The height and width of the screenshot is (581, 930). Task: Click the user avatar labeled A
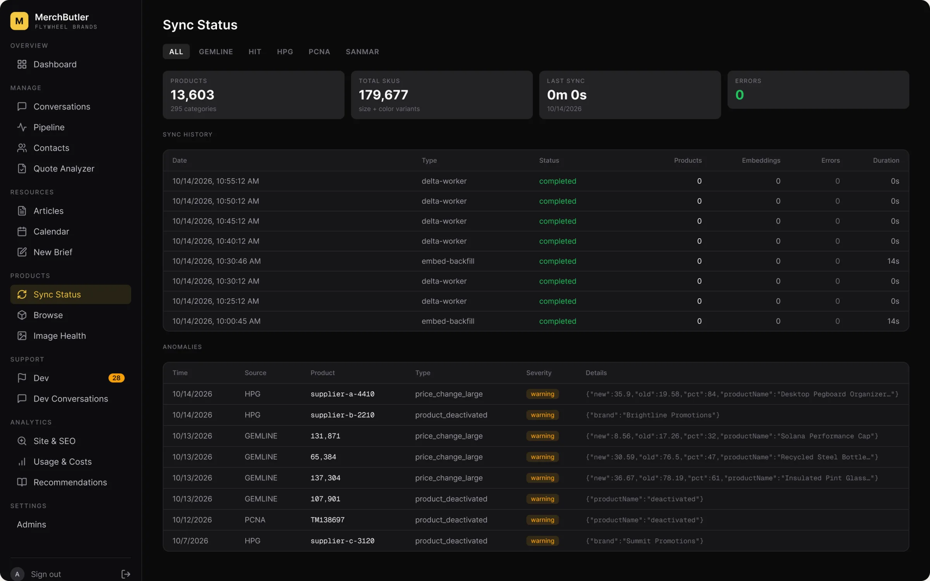(x=17, y=574)
